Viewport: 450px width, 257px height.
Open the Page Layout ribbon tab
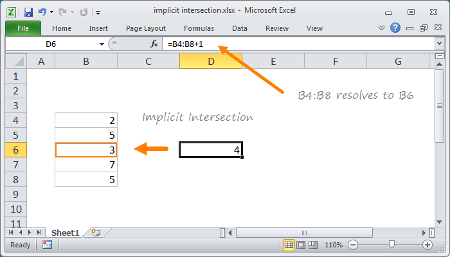pos(146,28)
